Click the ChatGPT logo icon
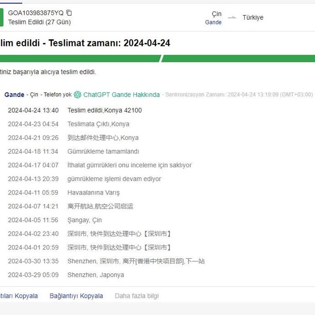This screenshot has width=315, height=315. [78, 95]
